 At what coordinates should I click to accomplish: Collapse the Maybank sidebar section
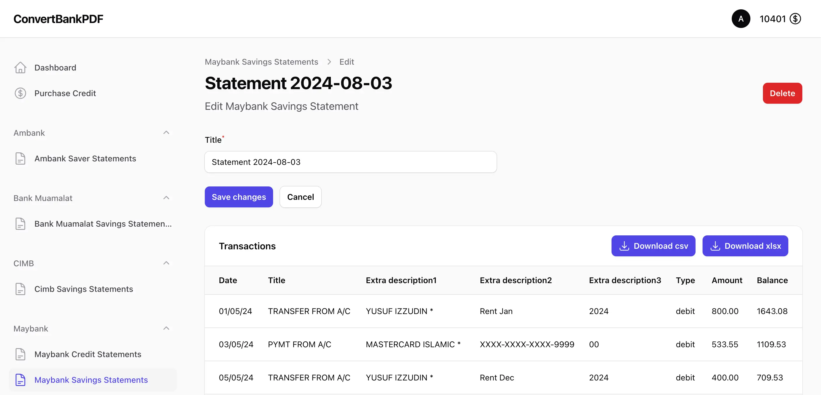point(166,329)
